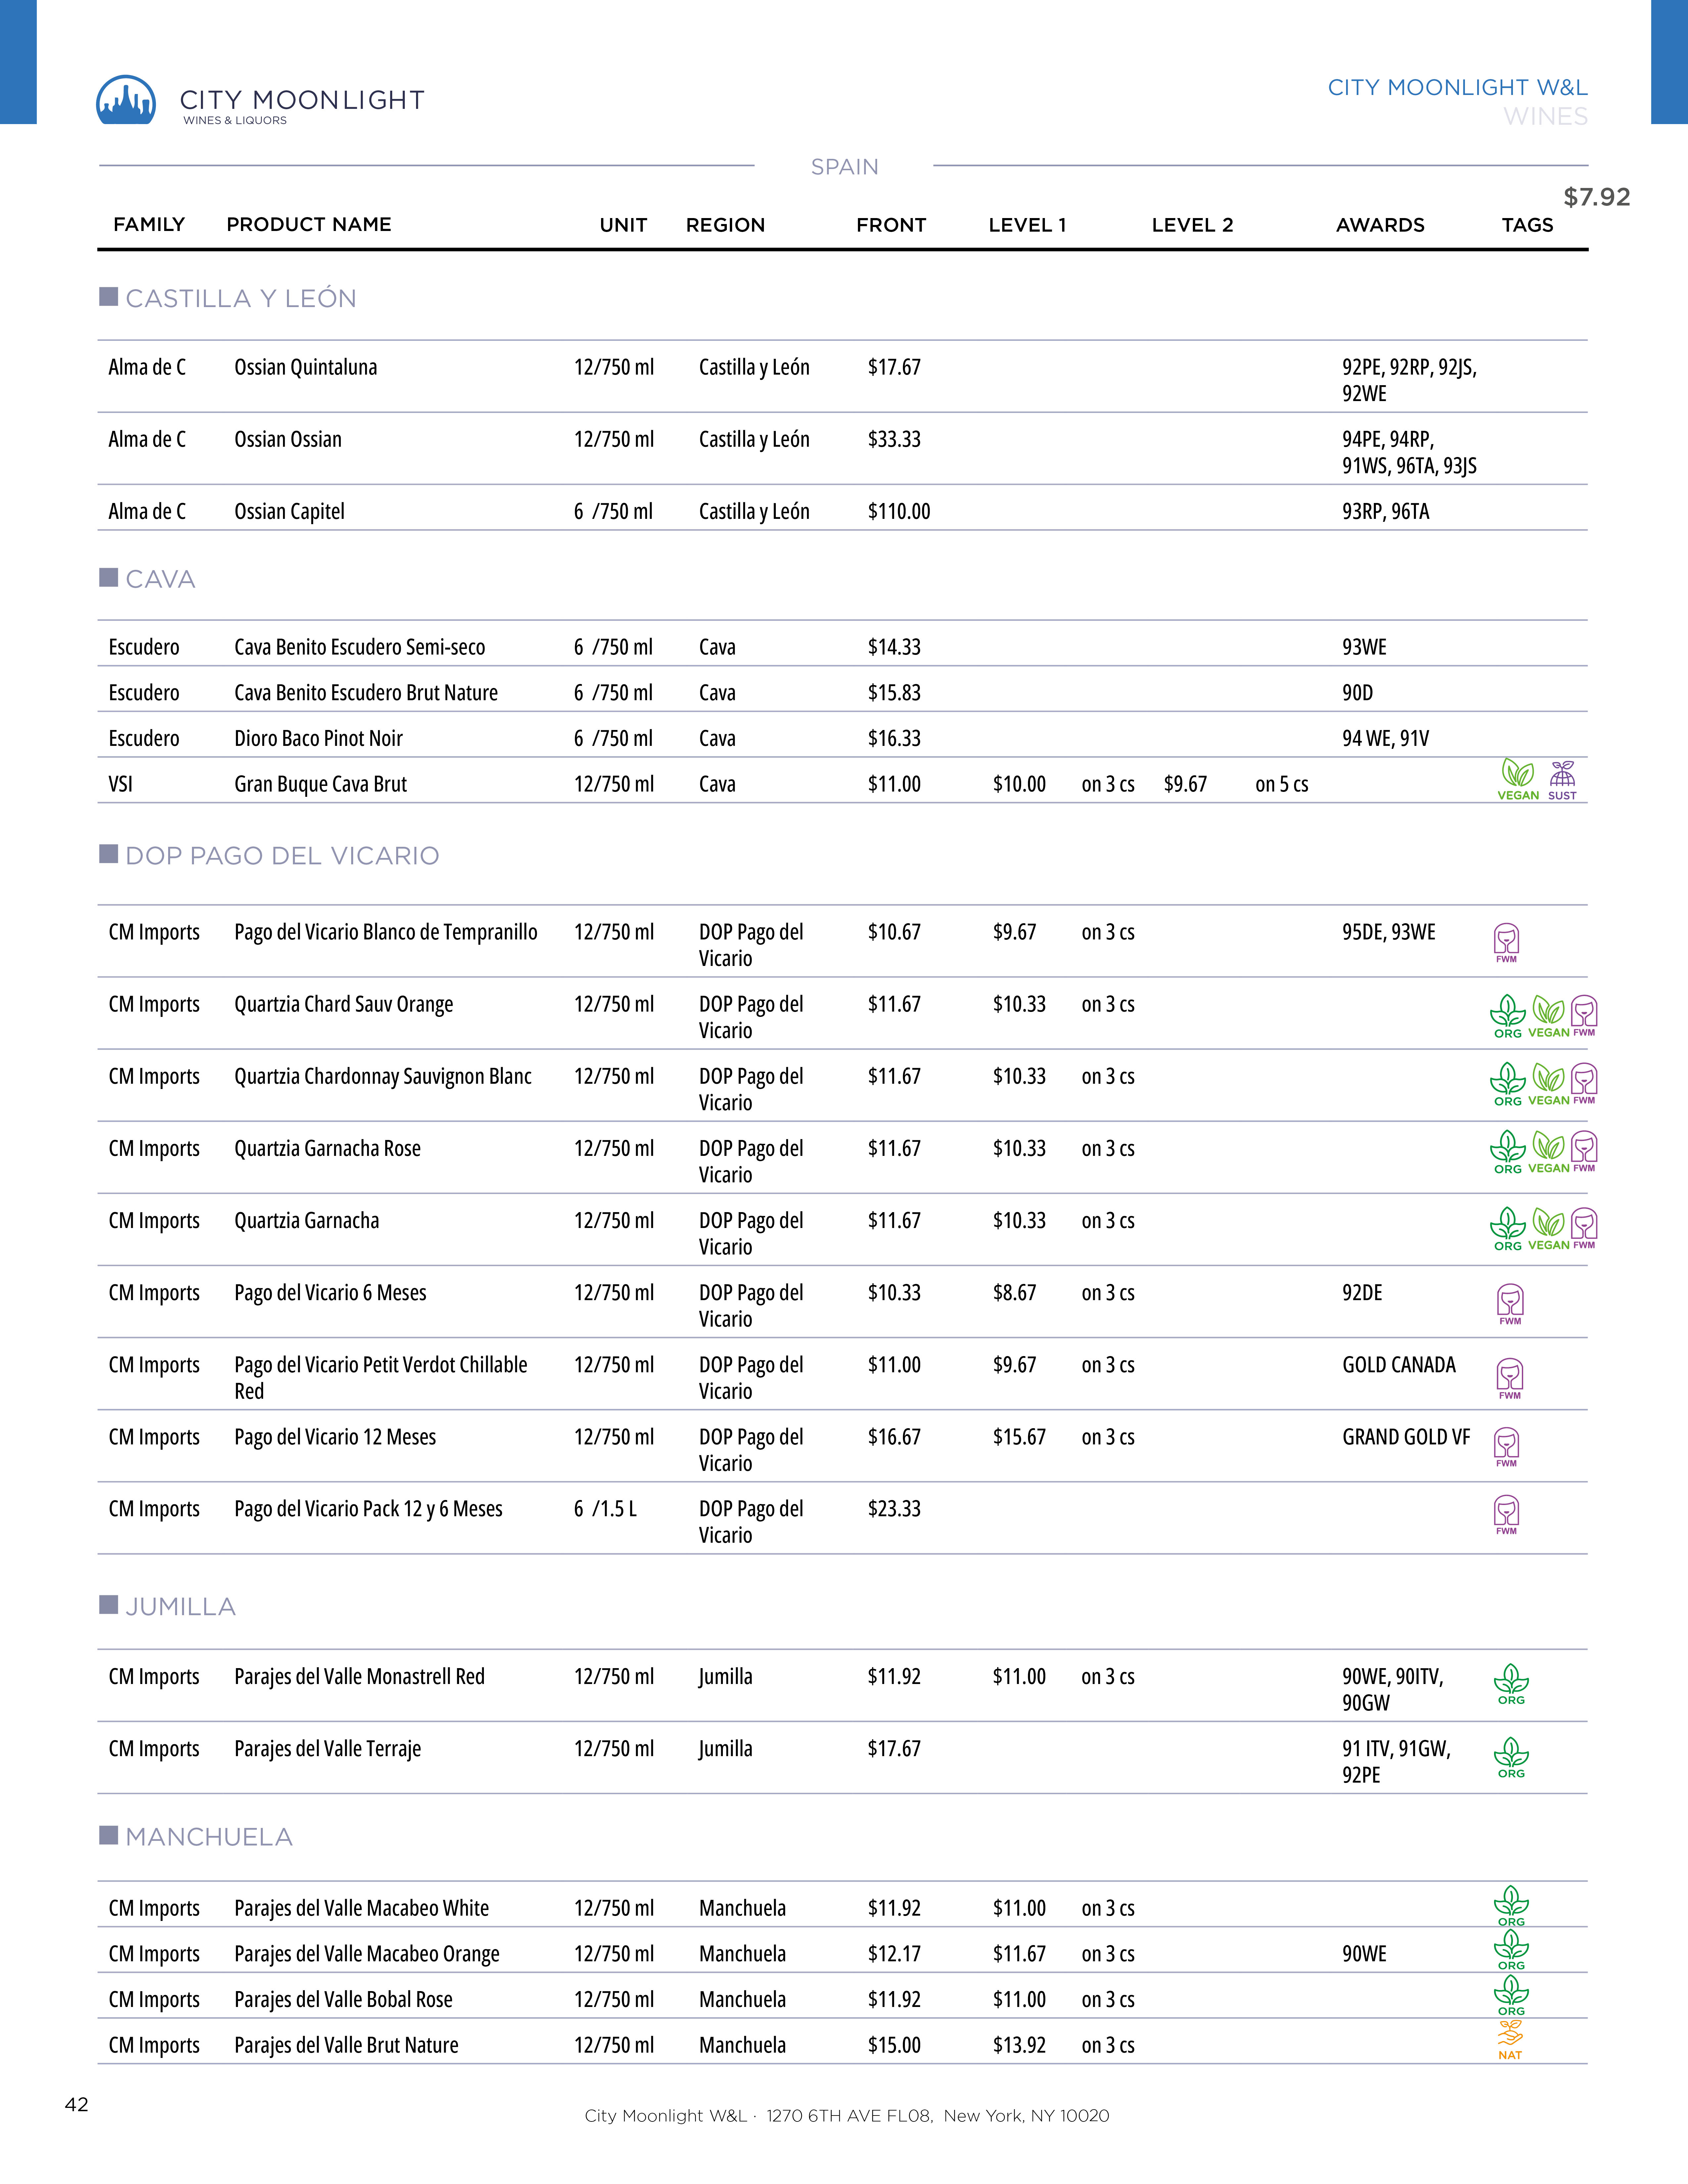Click page number 42
The height and width of the screenshot is (2184, 1688).
77,2105
